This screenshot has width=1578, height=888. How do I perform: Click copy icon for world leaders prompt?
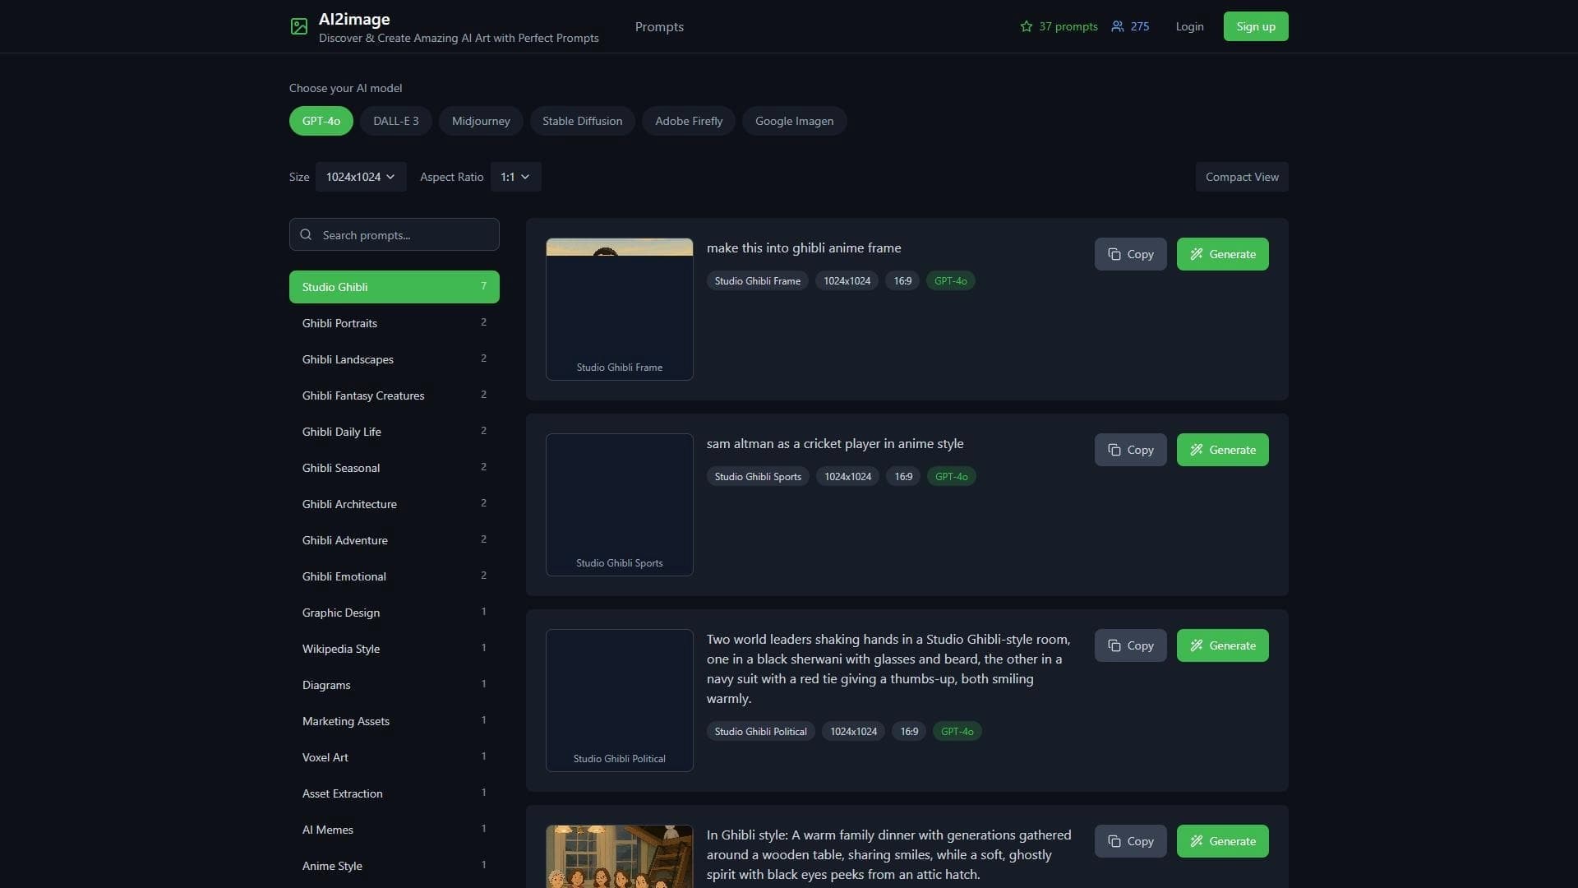(x=1114, y=645)
